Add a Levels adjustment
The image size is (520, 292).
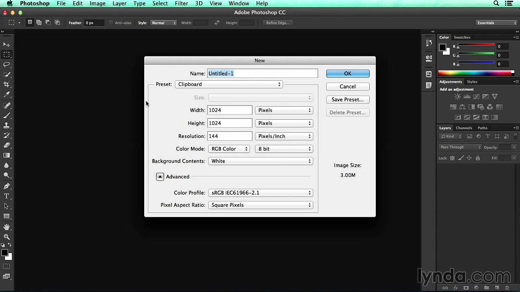[x=467, y=97]
